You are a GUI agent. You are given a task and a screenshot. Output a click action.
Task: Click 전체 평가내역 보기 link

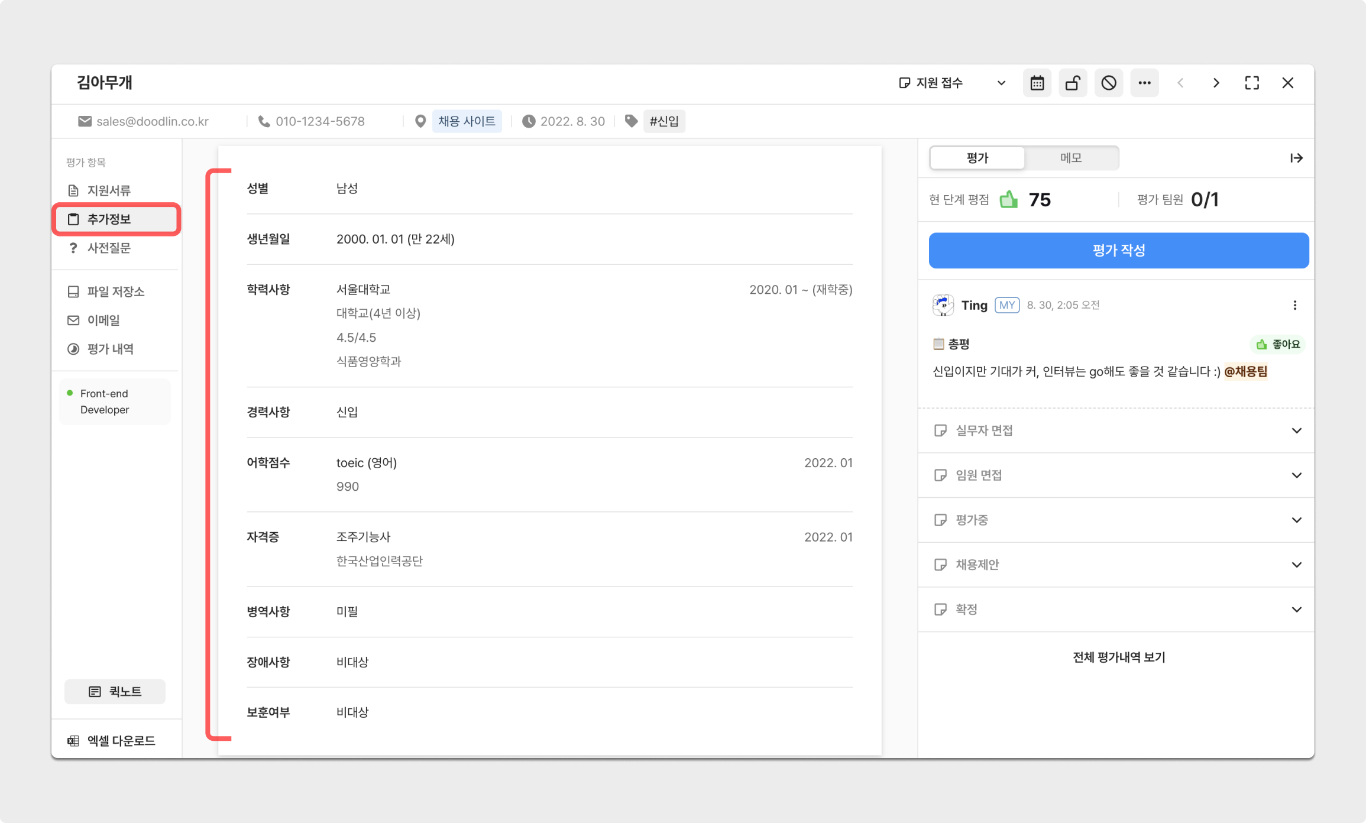(x=1118, y=657)
